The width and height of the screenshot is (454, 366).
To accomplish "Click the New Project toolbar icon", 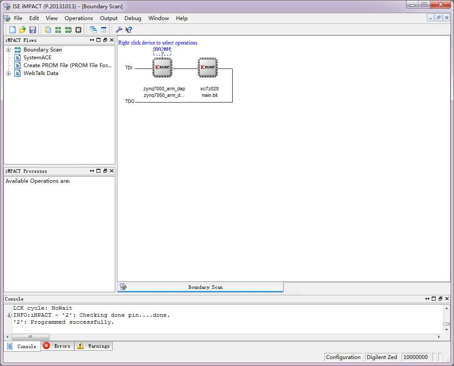I will click(x=13, y=30).
